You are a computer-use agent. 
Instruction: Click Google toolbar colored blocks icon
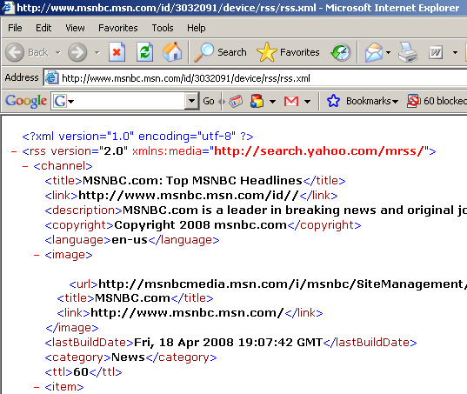(257, 101)
